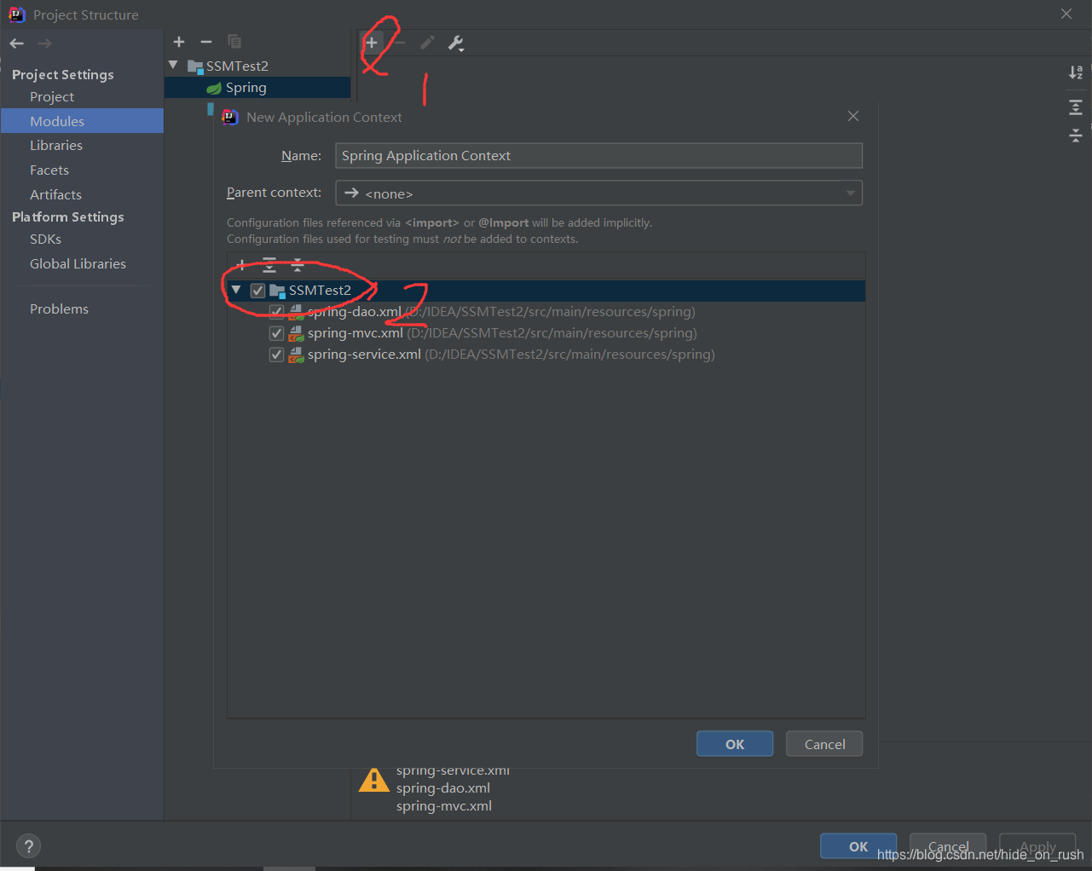Open Global Libraries in the sidebar

pyautogui.click(x=78, y=264)
